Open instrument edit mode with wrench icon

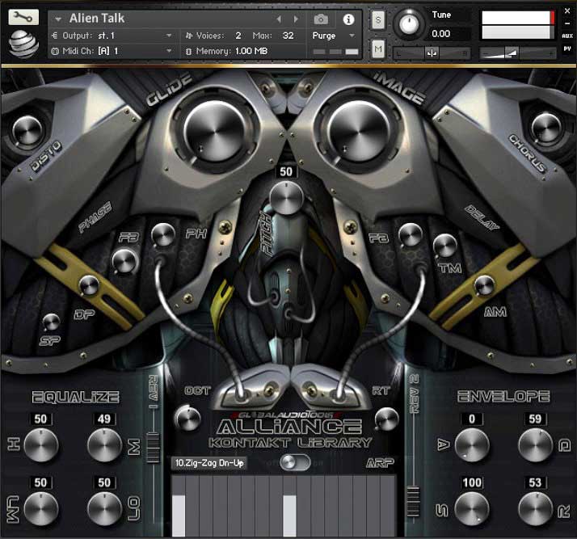click(x=23, y=17)
